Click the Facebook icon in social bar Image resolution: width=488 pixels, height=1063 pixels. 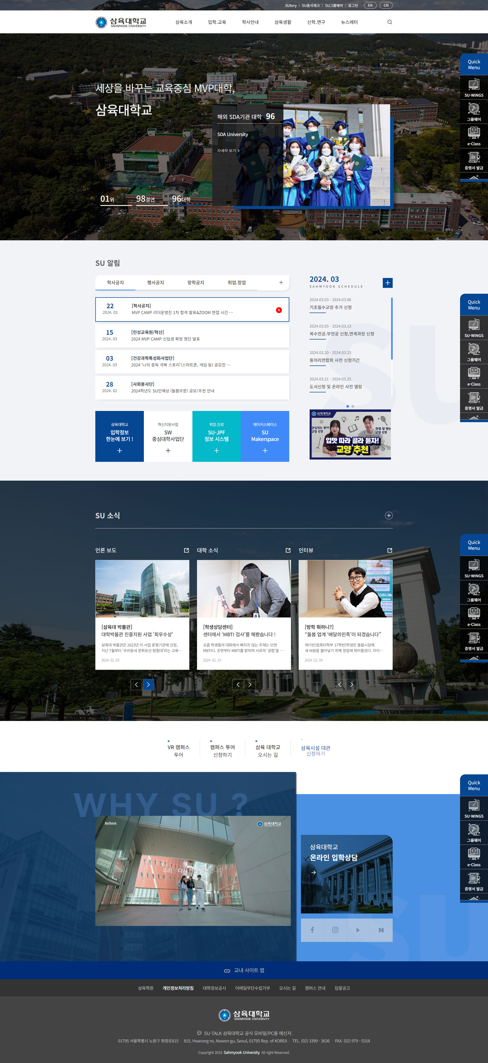click(x=312, y=930)
